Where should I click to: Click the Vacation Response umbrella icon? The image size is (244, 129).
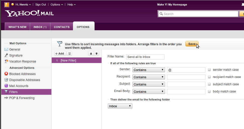click(6, 61)
